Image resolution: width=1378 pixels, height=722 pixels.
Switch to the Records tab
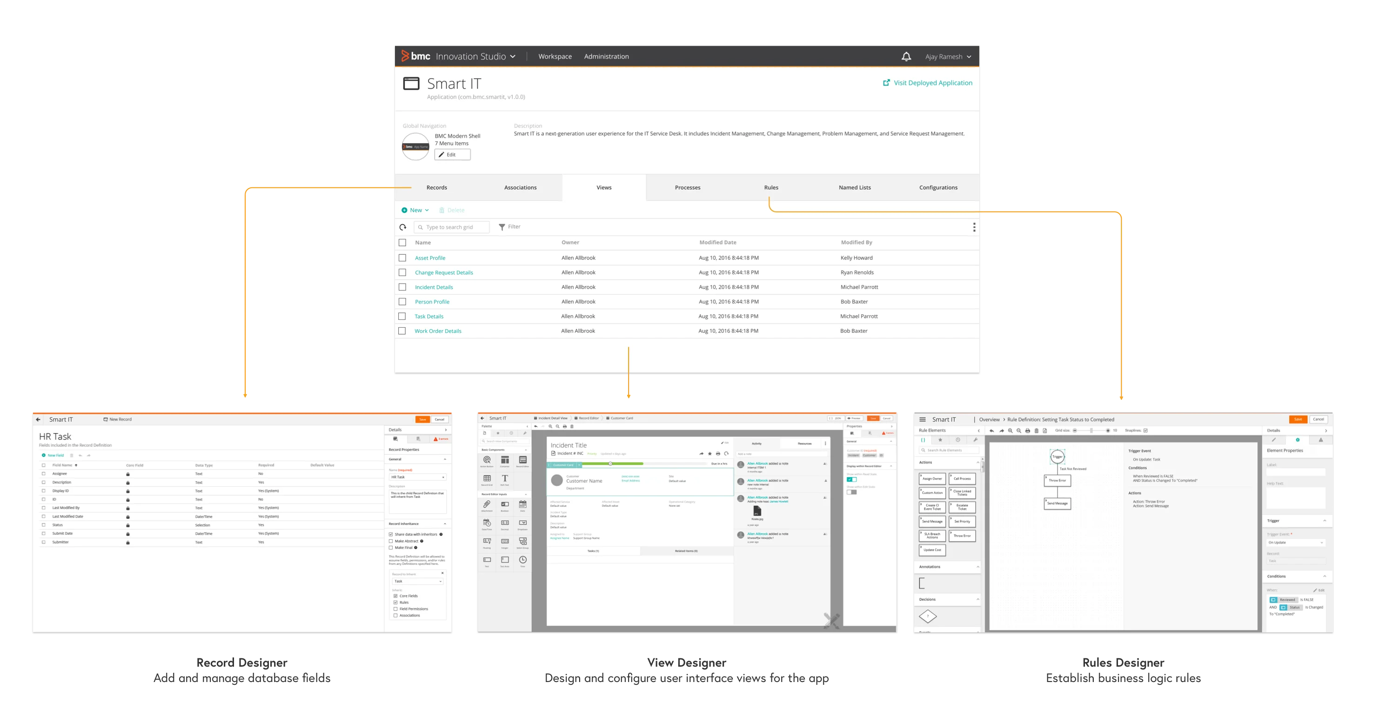(x=436, y=188)
